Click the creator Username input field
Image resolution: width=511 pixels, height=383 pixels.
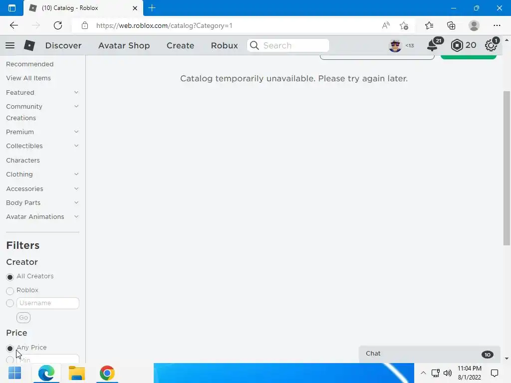tap(48, 303)
